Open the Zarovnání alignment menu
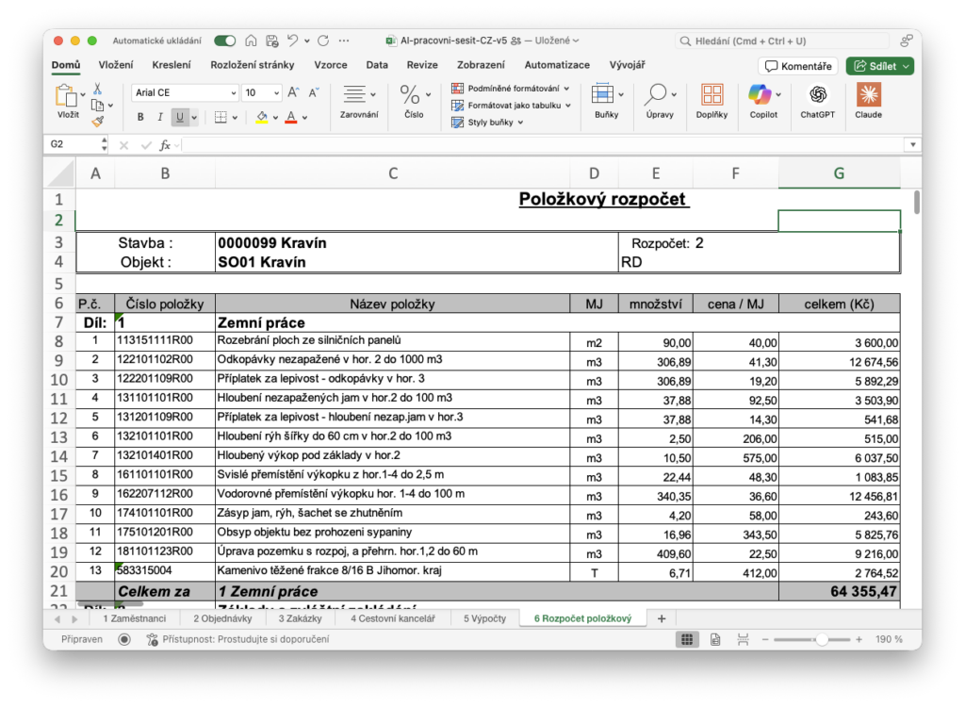Image resolution: width=965 pixels, height=707 pixels. tap(359, 101)
